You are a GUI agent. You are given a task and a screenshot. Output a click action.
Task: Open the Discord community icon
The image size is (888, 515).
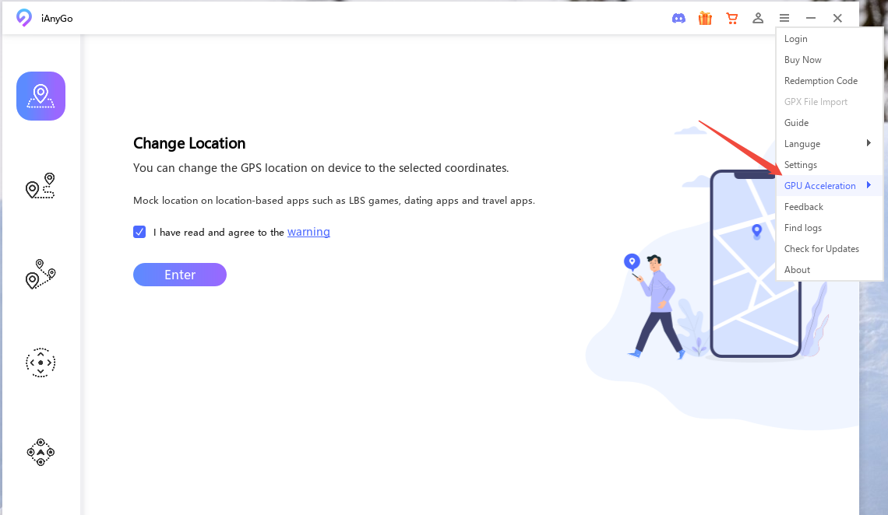click(x=678, y=18)
